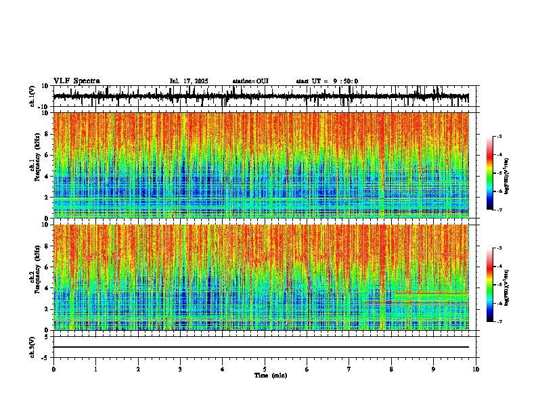Click the "VLF Spectra" plot title

(x=76, y=81)
